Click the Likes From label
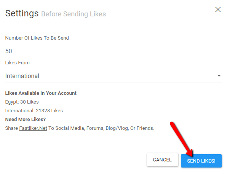The width and height of the screenshot is (227, 174). (18, 63)
